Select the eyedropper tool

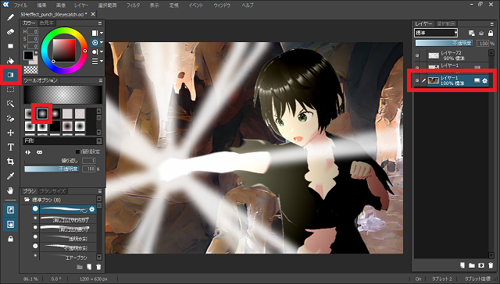[x=10, y=176]
